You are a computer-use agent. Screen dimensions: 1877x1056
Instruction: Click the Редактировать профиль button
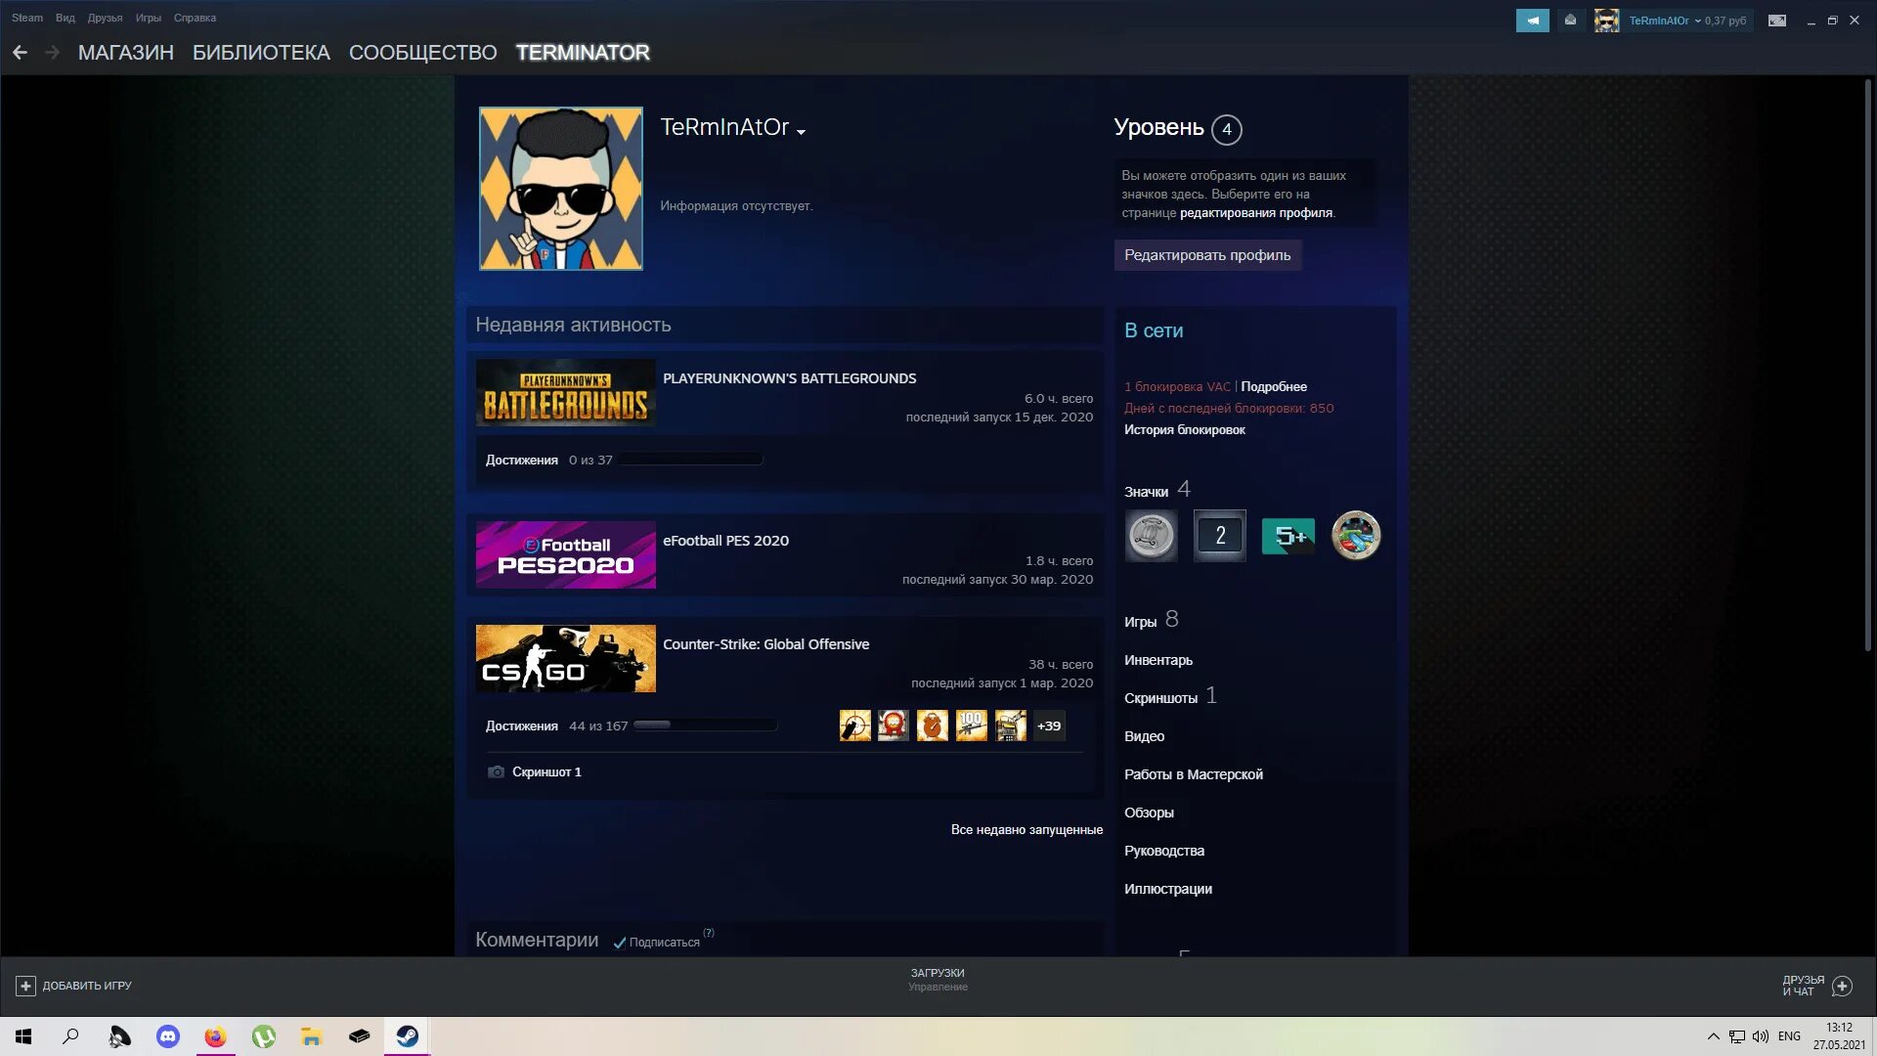coord(1207,255)
